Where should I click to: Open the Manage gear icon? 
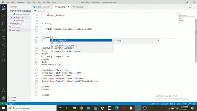(x=3, y=98)
